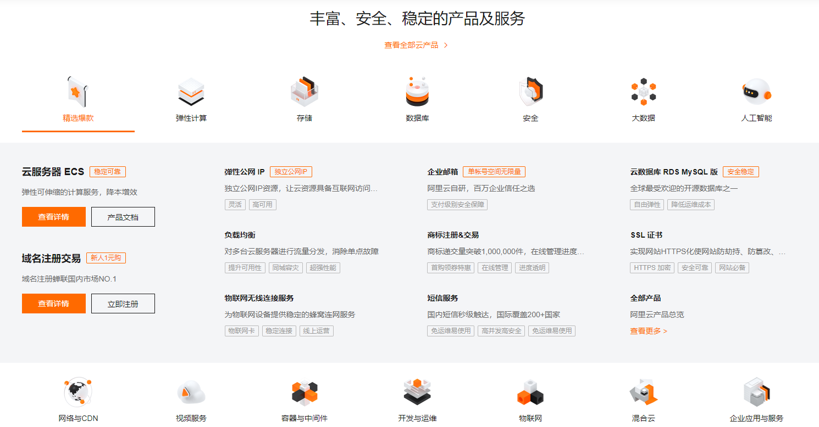Select the 企业应用与服务 building icon
The image size is (819, 427).
pos(756,392)
